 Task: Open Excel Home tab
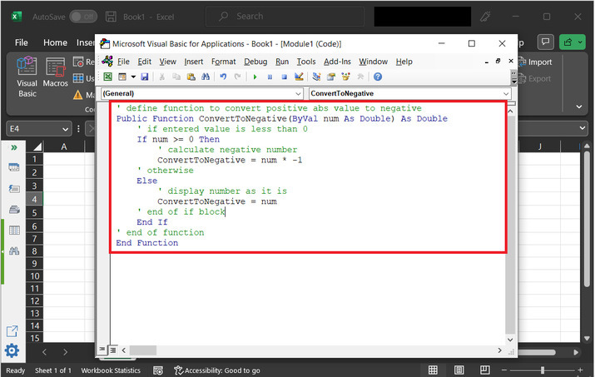tap(55, 42)
